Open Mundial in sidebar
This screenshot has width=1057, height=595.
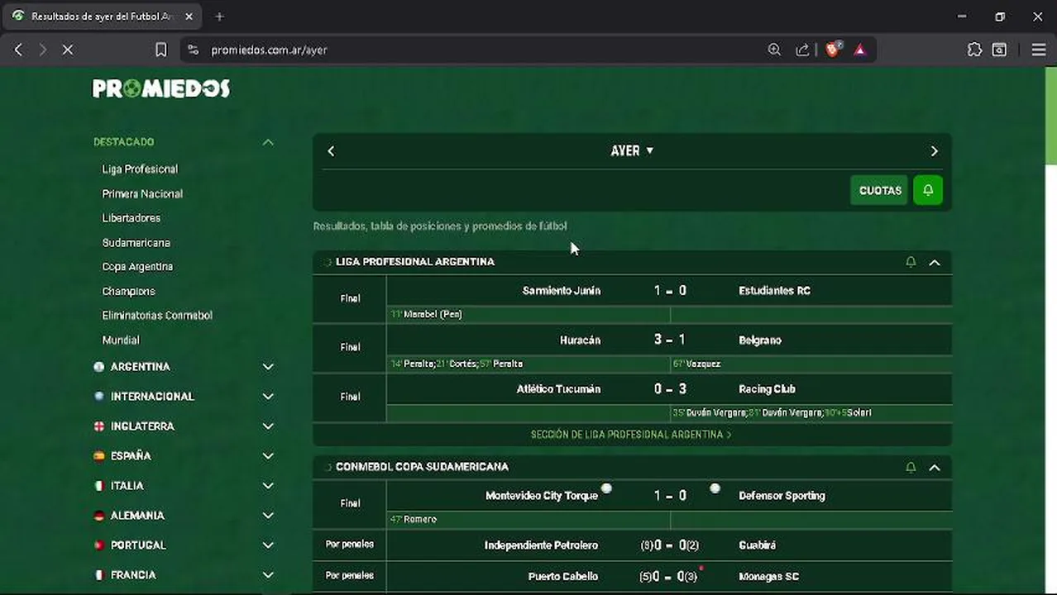coord(121,340)
